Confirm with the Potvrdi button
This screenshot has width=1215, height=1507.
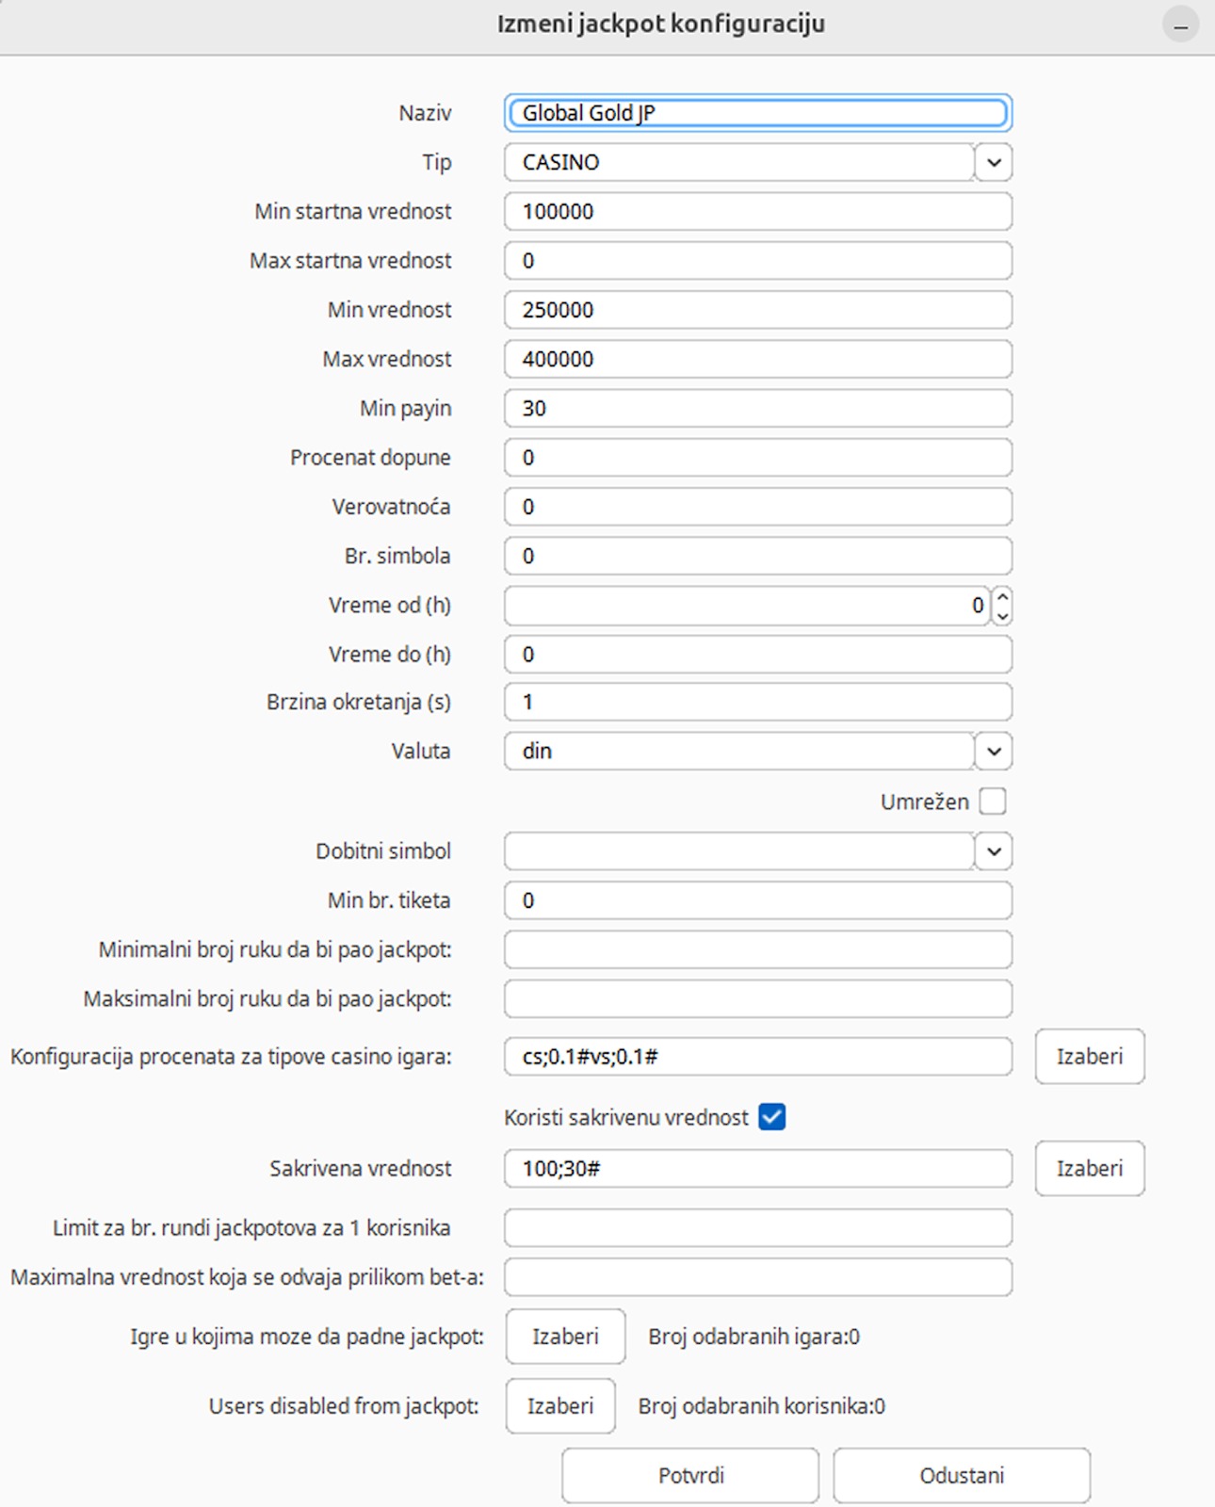pyautogui.click(x=690, y=1476)
